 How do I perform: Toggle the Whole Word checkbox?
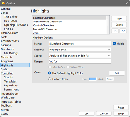click(x=68, y=67)
